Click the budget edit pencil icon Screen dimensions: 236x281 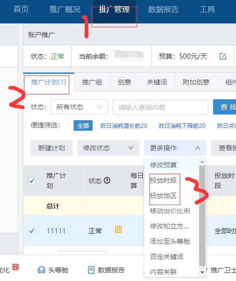223,56
